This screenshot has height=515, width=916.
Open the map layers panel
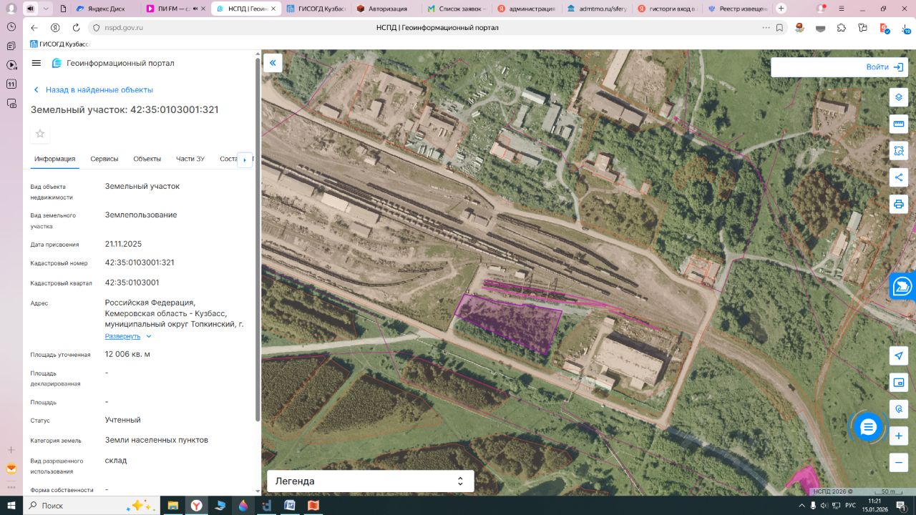[x=899, y=97]
